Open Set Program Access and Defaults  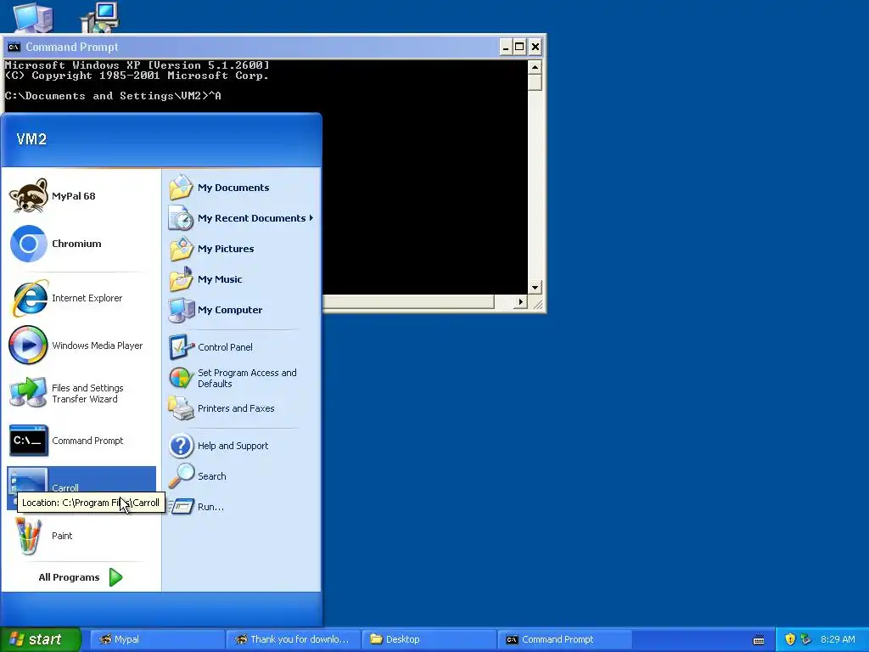[x=241, y=378]
